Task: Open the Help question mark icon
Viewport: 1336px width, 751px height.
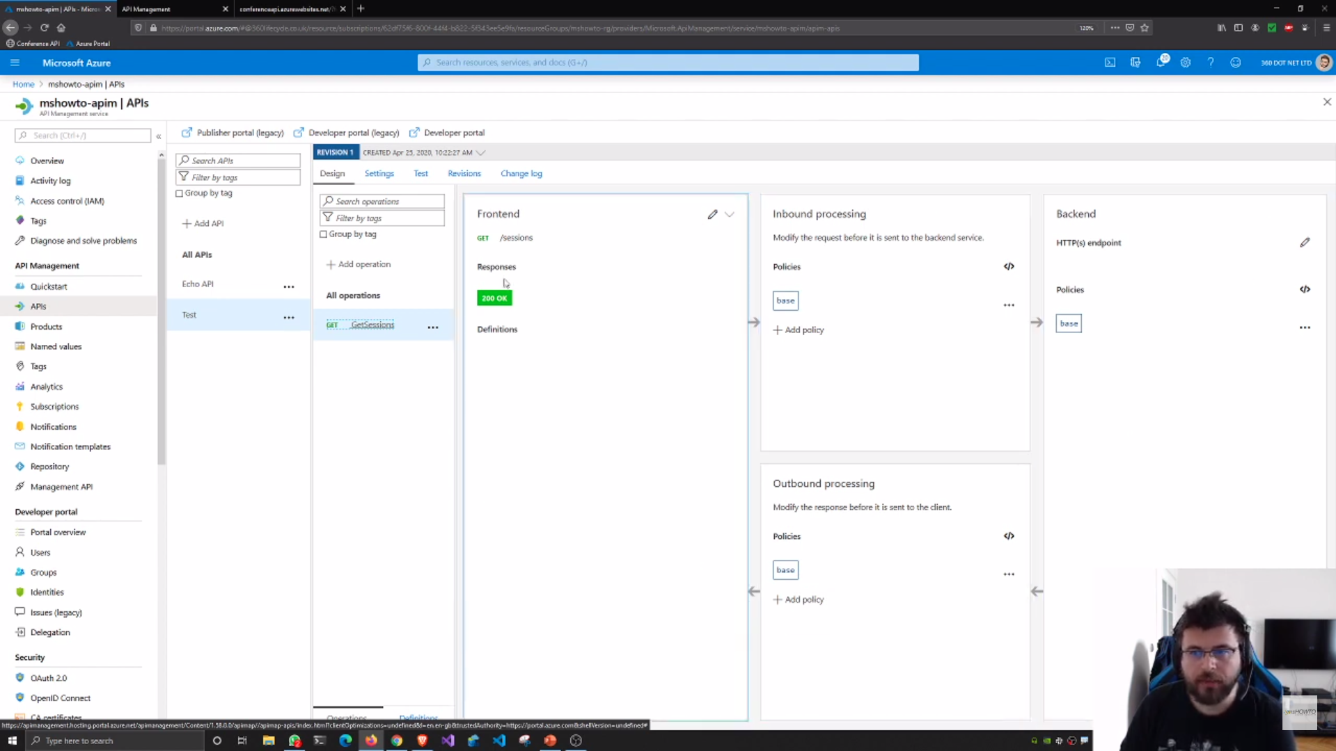Action: [x=1211, y=63]
